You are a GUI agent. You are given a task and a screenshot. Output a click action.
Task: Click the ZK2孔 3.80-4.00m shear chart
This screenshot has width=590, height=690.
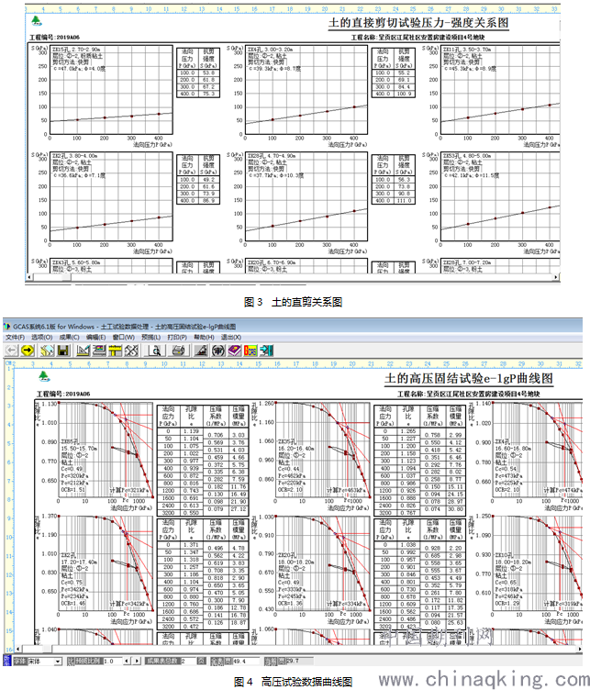[111, 197]
